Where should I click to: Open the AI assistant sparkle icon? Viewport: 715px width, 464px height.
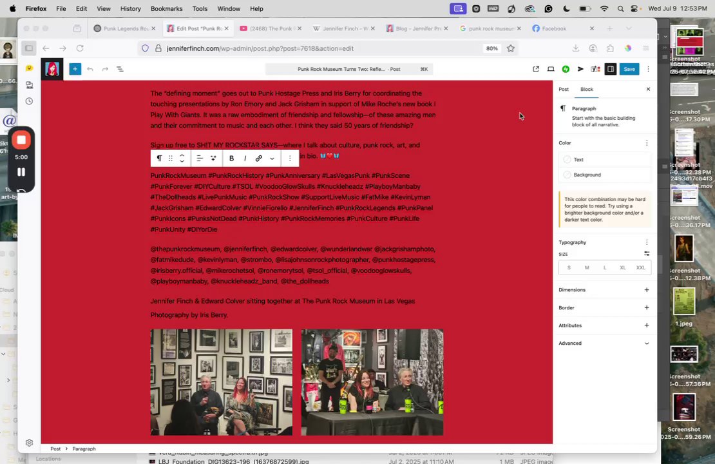(x=213, y=159)
